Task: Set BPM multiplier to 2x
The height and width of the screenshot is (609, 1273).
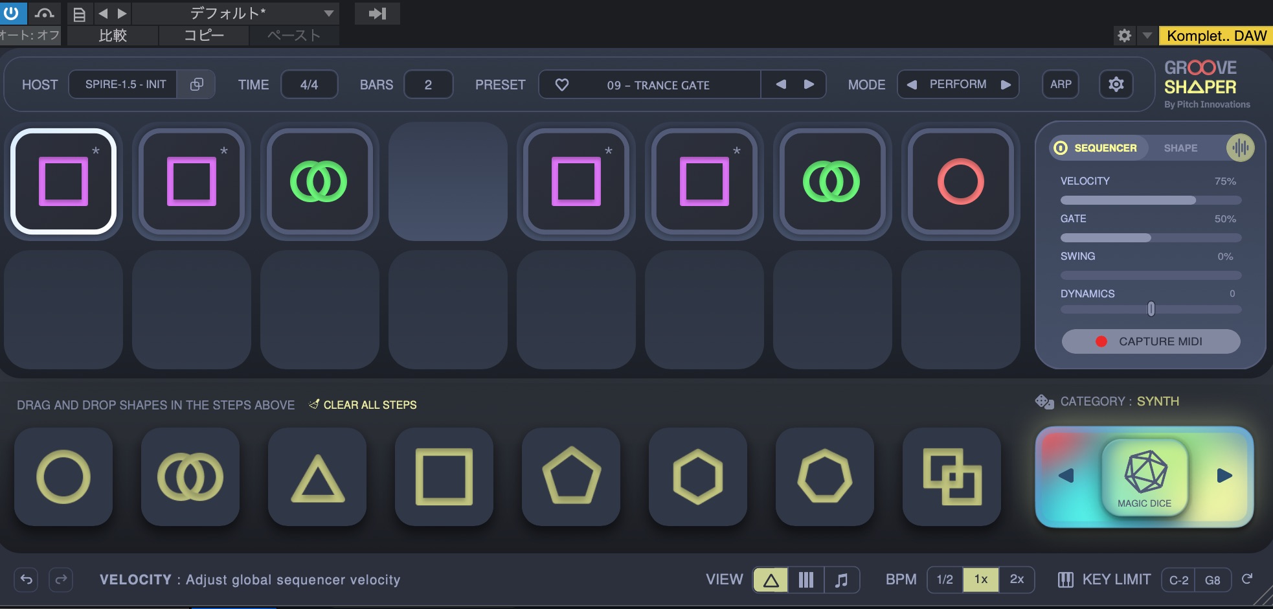Action: 1017,579
